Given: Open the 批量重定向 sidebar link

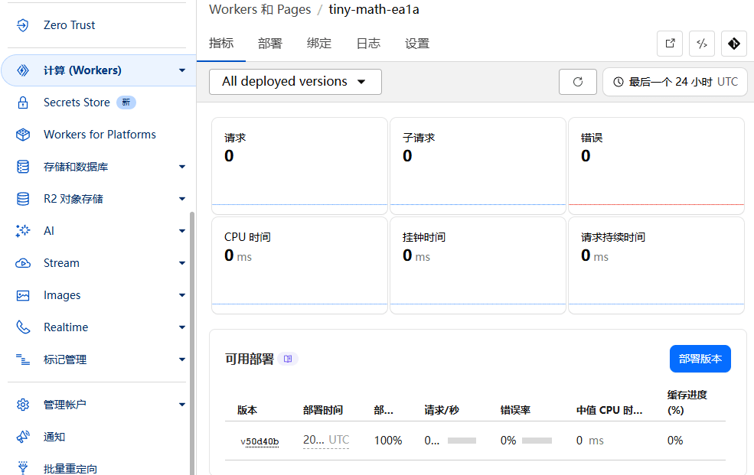Looking at the screenshot, I should coord(70,468).
